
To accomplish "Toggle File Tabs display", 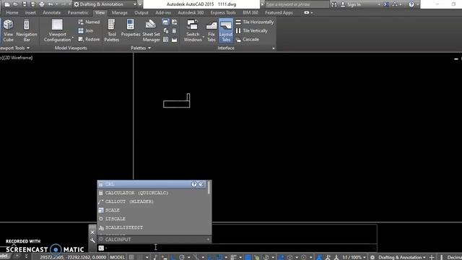I will point(212,30).
